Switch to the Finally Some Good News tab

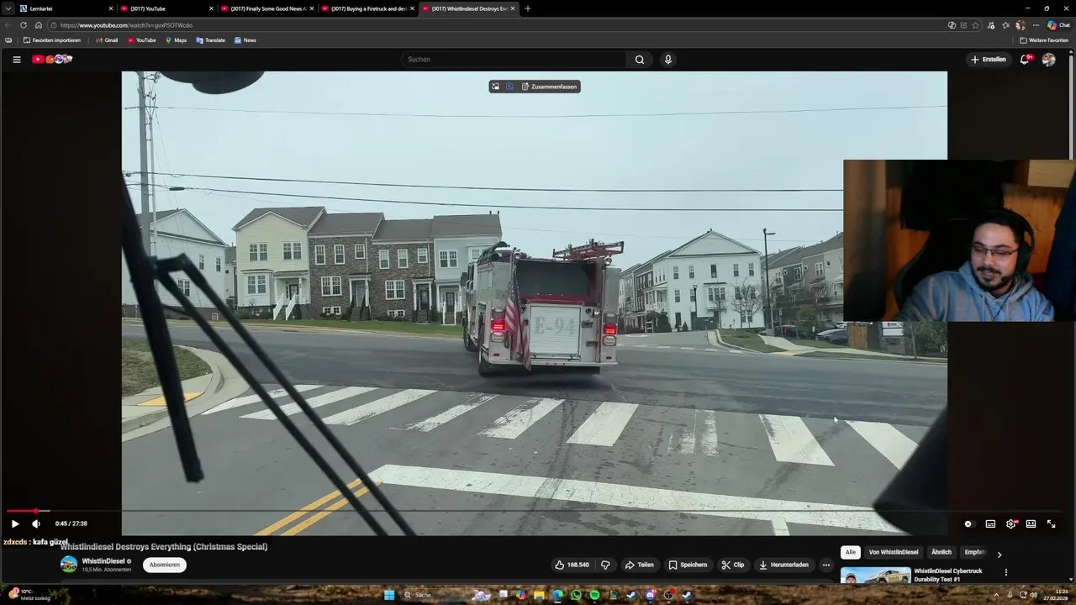point(267,8)
